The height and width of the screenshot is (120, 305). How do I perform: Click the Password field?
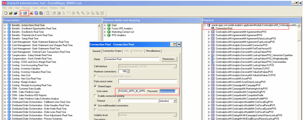click(168, 91)
